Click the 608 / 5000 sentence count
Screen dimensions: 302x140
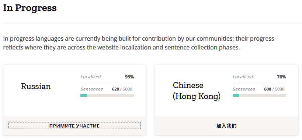pyautogui.click(x=274, y=89)
